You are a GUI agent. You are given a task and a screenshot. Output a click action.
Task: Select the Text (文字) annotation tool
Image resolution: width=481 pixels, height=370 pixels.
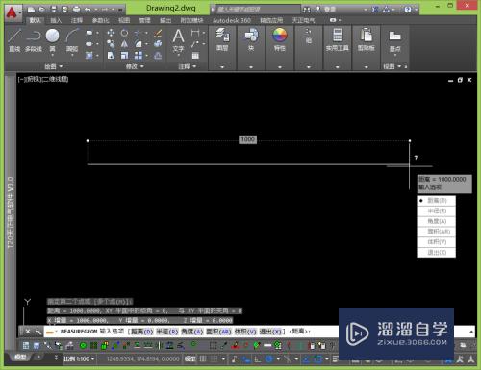pos(178,40)
